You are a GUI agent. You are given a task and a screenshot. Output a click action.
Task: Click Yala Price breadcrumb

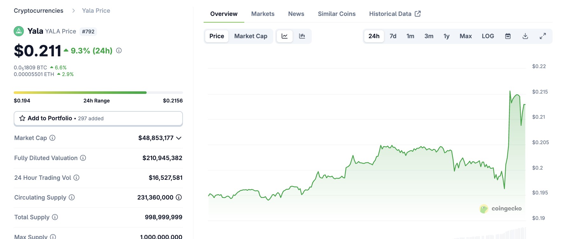[x=96, y=11]
